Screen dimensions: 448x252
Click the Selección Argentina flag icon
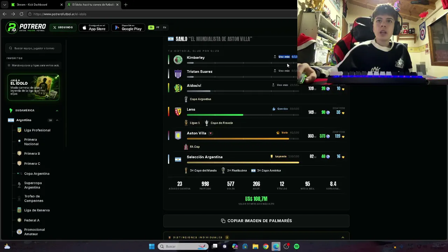178,159
